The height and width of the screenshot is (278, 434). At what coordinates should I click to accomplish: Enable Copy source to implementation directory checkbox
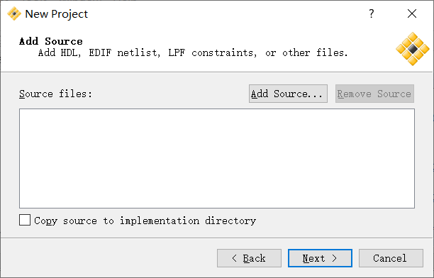[25, 220]
